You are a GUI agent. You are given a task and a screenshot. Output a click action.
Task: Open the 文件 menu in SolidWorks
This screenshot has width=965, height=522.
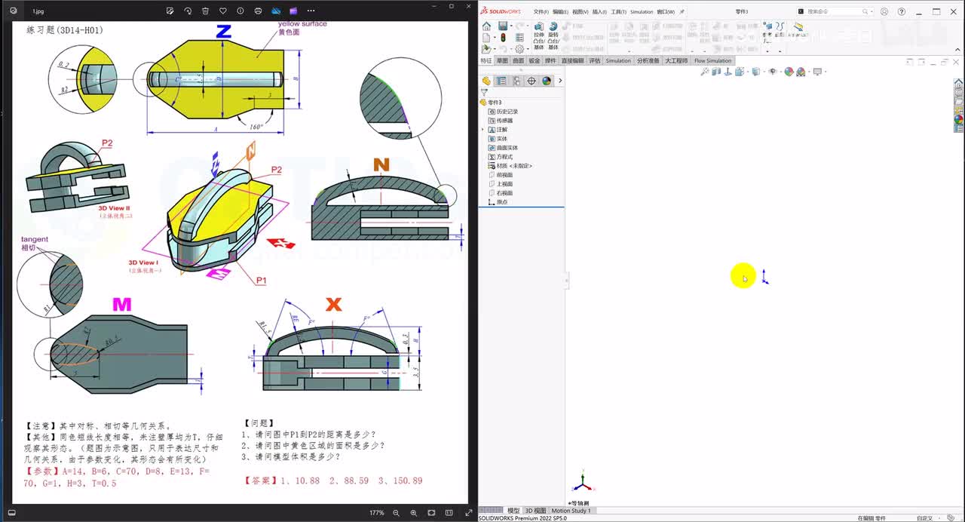[541, 12]
